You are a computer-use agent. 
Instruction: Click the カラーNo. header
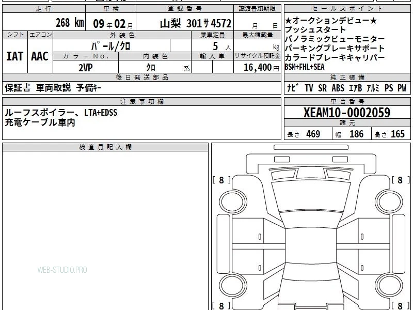click(x=86, y=56)
